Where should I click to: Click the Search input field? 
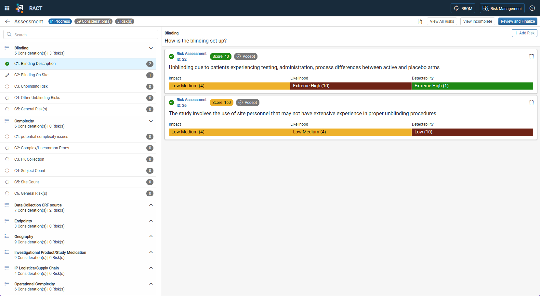(x=81, y=35)
